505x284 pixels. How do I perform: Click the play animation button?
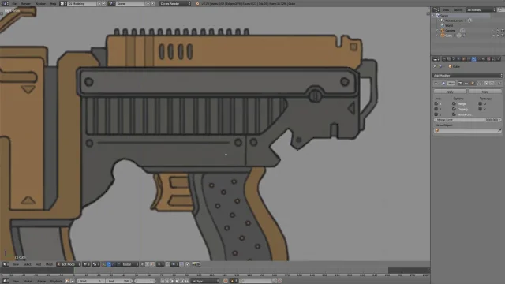tap(177, 281)
